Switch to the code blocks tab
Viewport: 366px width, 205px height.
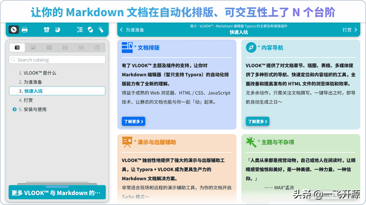click(81, 48)
